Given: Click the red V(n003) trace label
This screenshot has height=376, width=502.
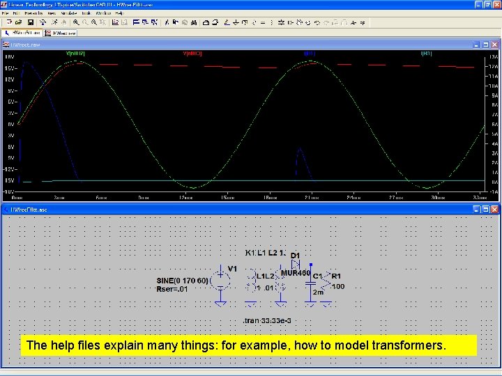Looking at the screenshot, I should (192, 54).
